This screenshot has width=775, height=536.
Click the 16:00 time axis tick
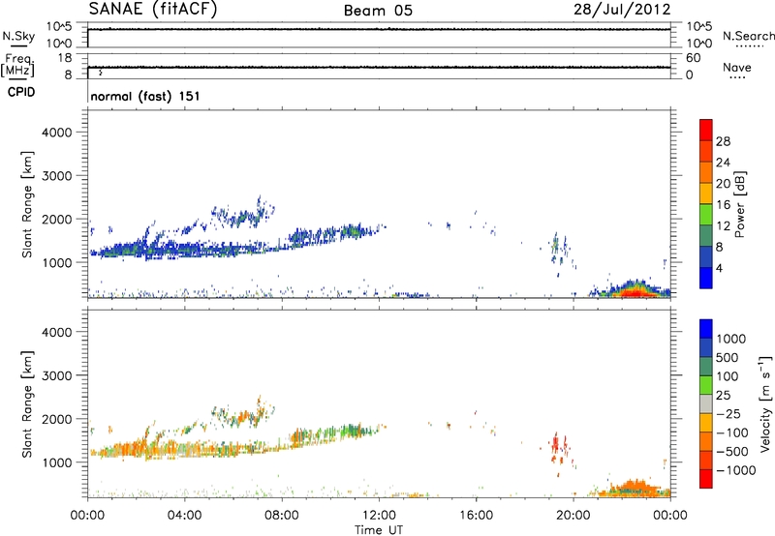pyautogui.click(x=476, y=516)
